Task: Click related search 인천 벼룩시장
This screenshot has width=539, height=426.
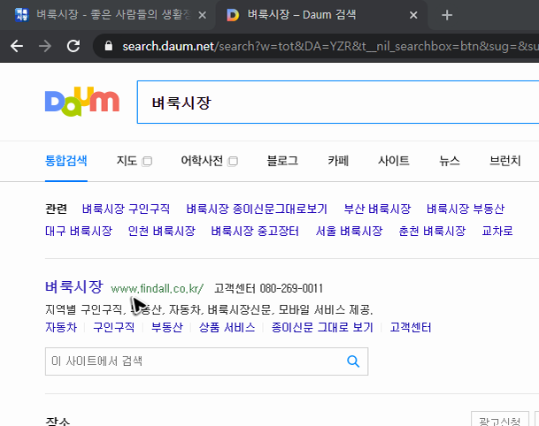Action: point(161,231)
